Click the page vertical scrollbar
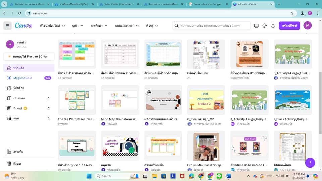The width and height of the screenshot is (322, 181). pyautogui.click(x=320, y=103)
